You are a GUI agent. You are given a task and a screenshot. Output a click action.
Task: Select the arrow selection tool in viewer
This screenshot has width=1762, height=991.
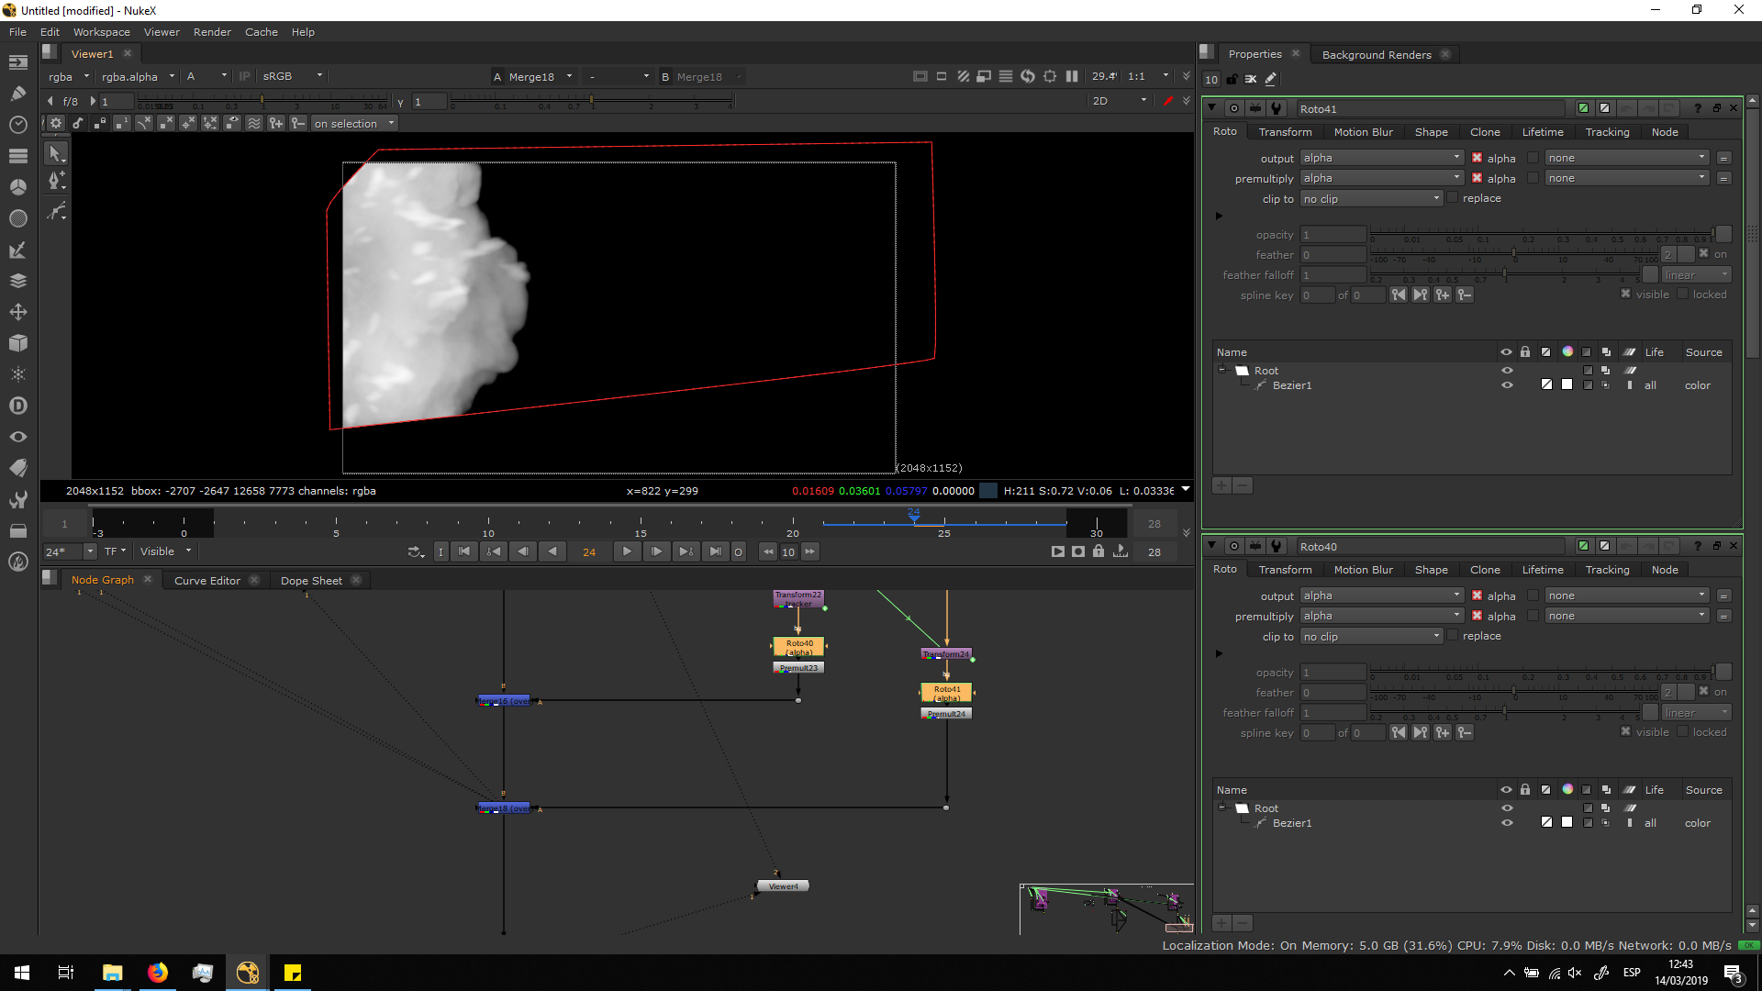point(56,153)
